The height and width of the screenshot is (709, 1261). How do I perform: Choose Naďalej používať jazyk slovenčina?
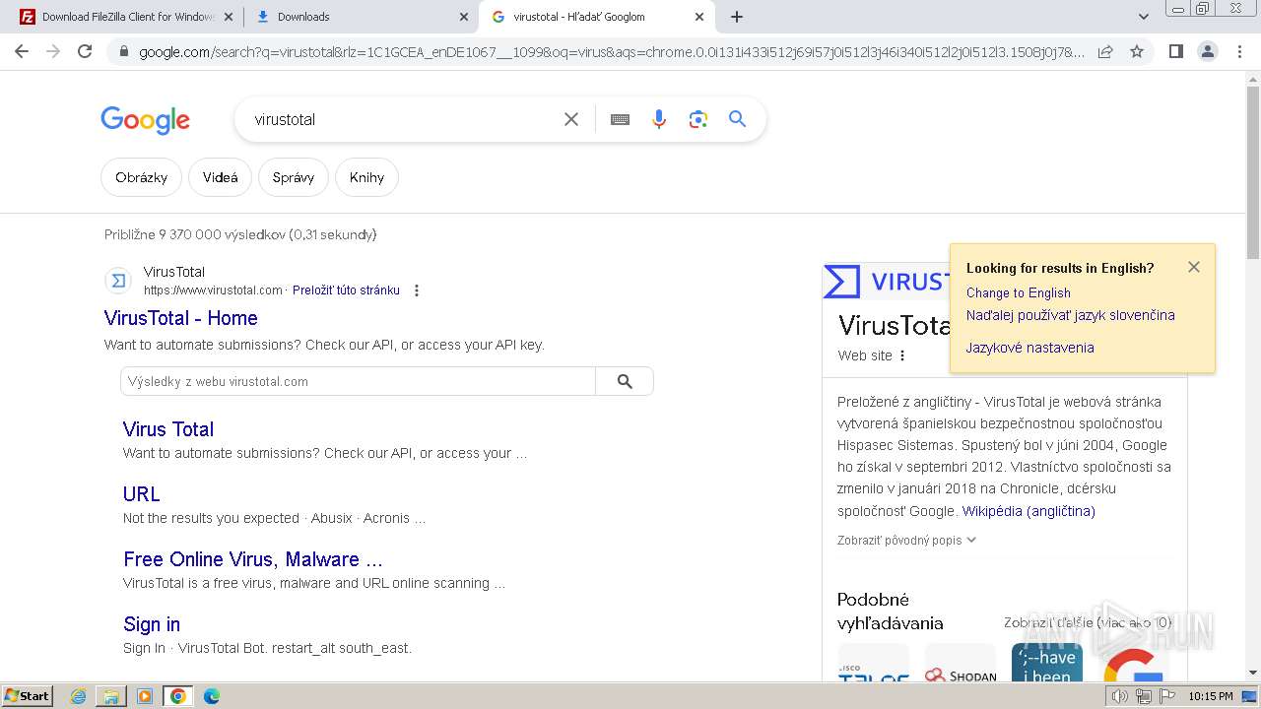click(1070, 315)
